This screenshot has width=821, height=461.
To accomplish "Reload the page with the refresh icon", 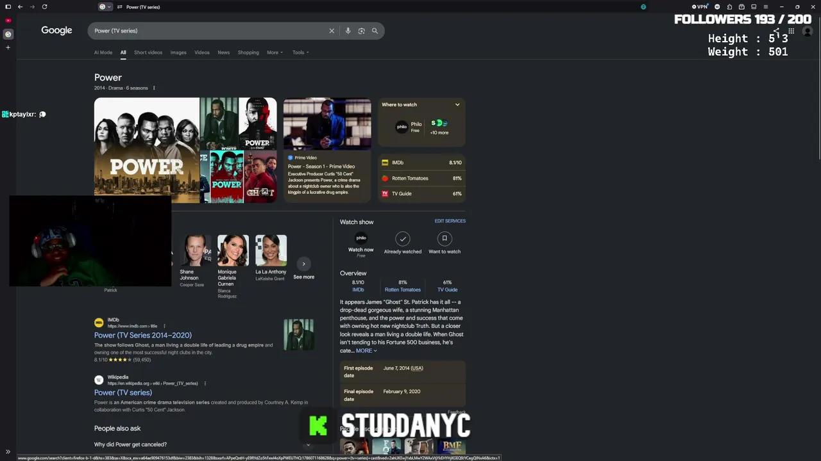I will [44, 6].
